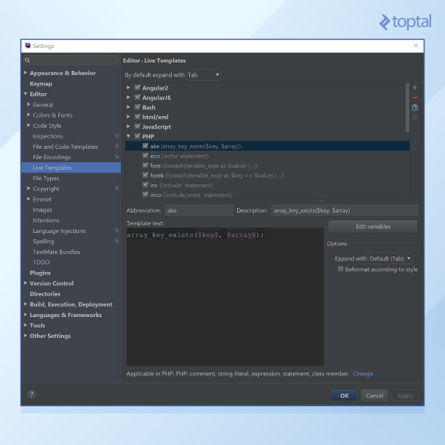
Task: Focus the settings search field
Action: [x=71, y=60]
